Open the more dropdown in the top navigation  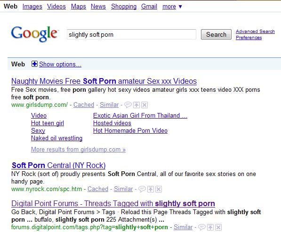[172, 7]
